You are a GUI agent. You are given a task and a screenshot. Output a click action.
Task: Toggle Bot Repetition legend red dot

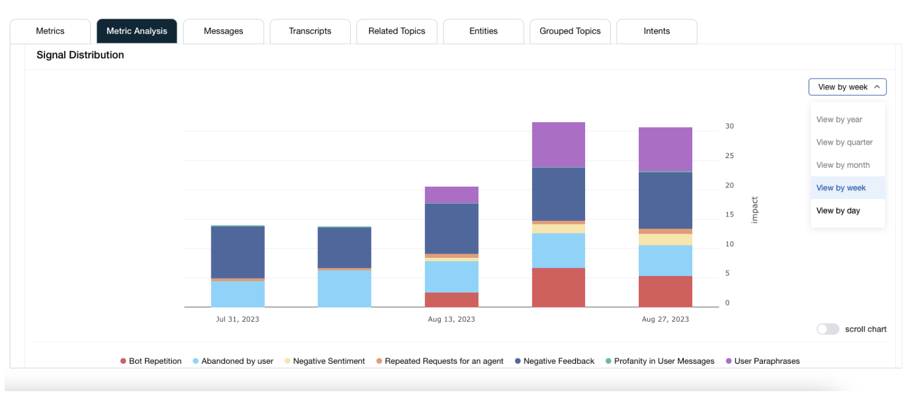point(124,361)
